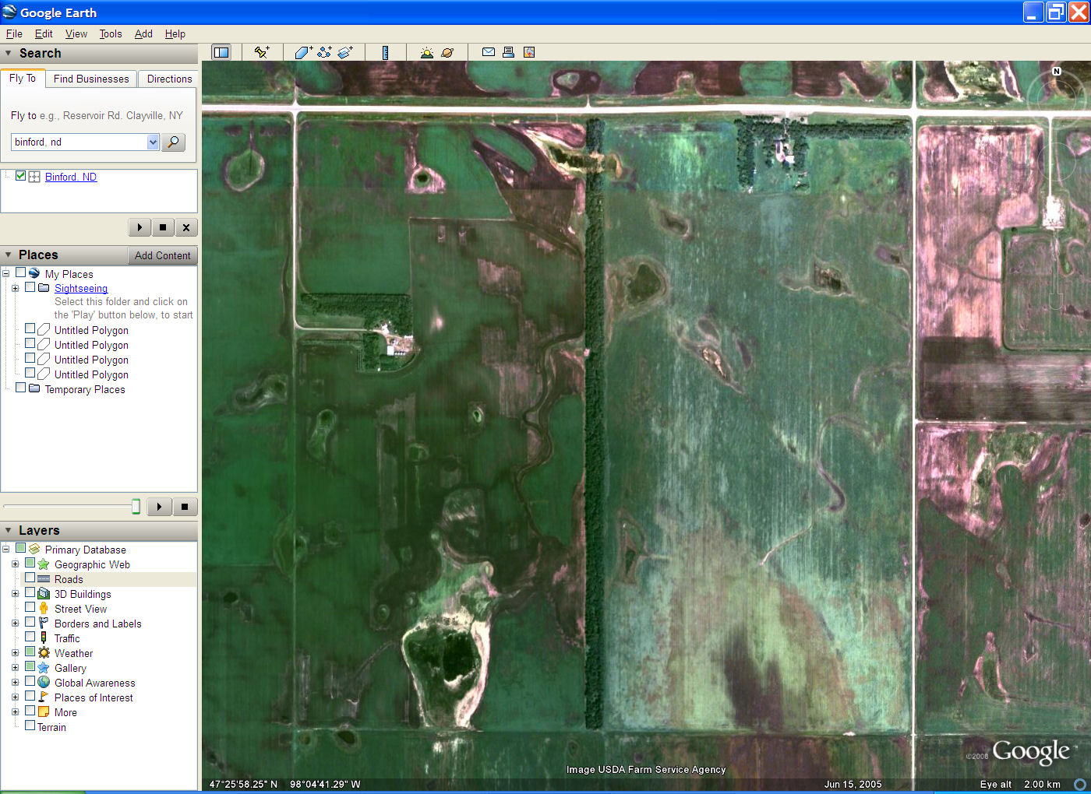
Task: Open the Fly To search history dropdown
Action: point(153,142)
